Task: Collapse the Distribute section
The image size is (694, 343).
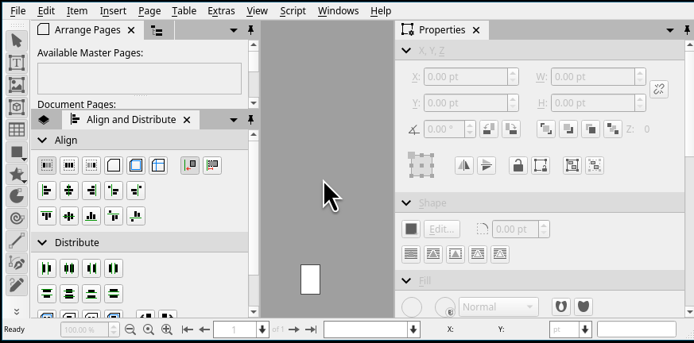Action: 43,243
